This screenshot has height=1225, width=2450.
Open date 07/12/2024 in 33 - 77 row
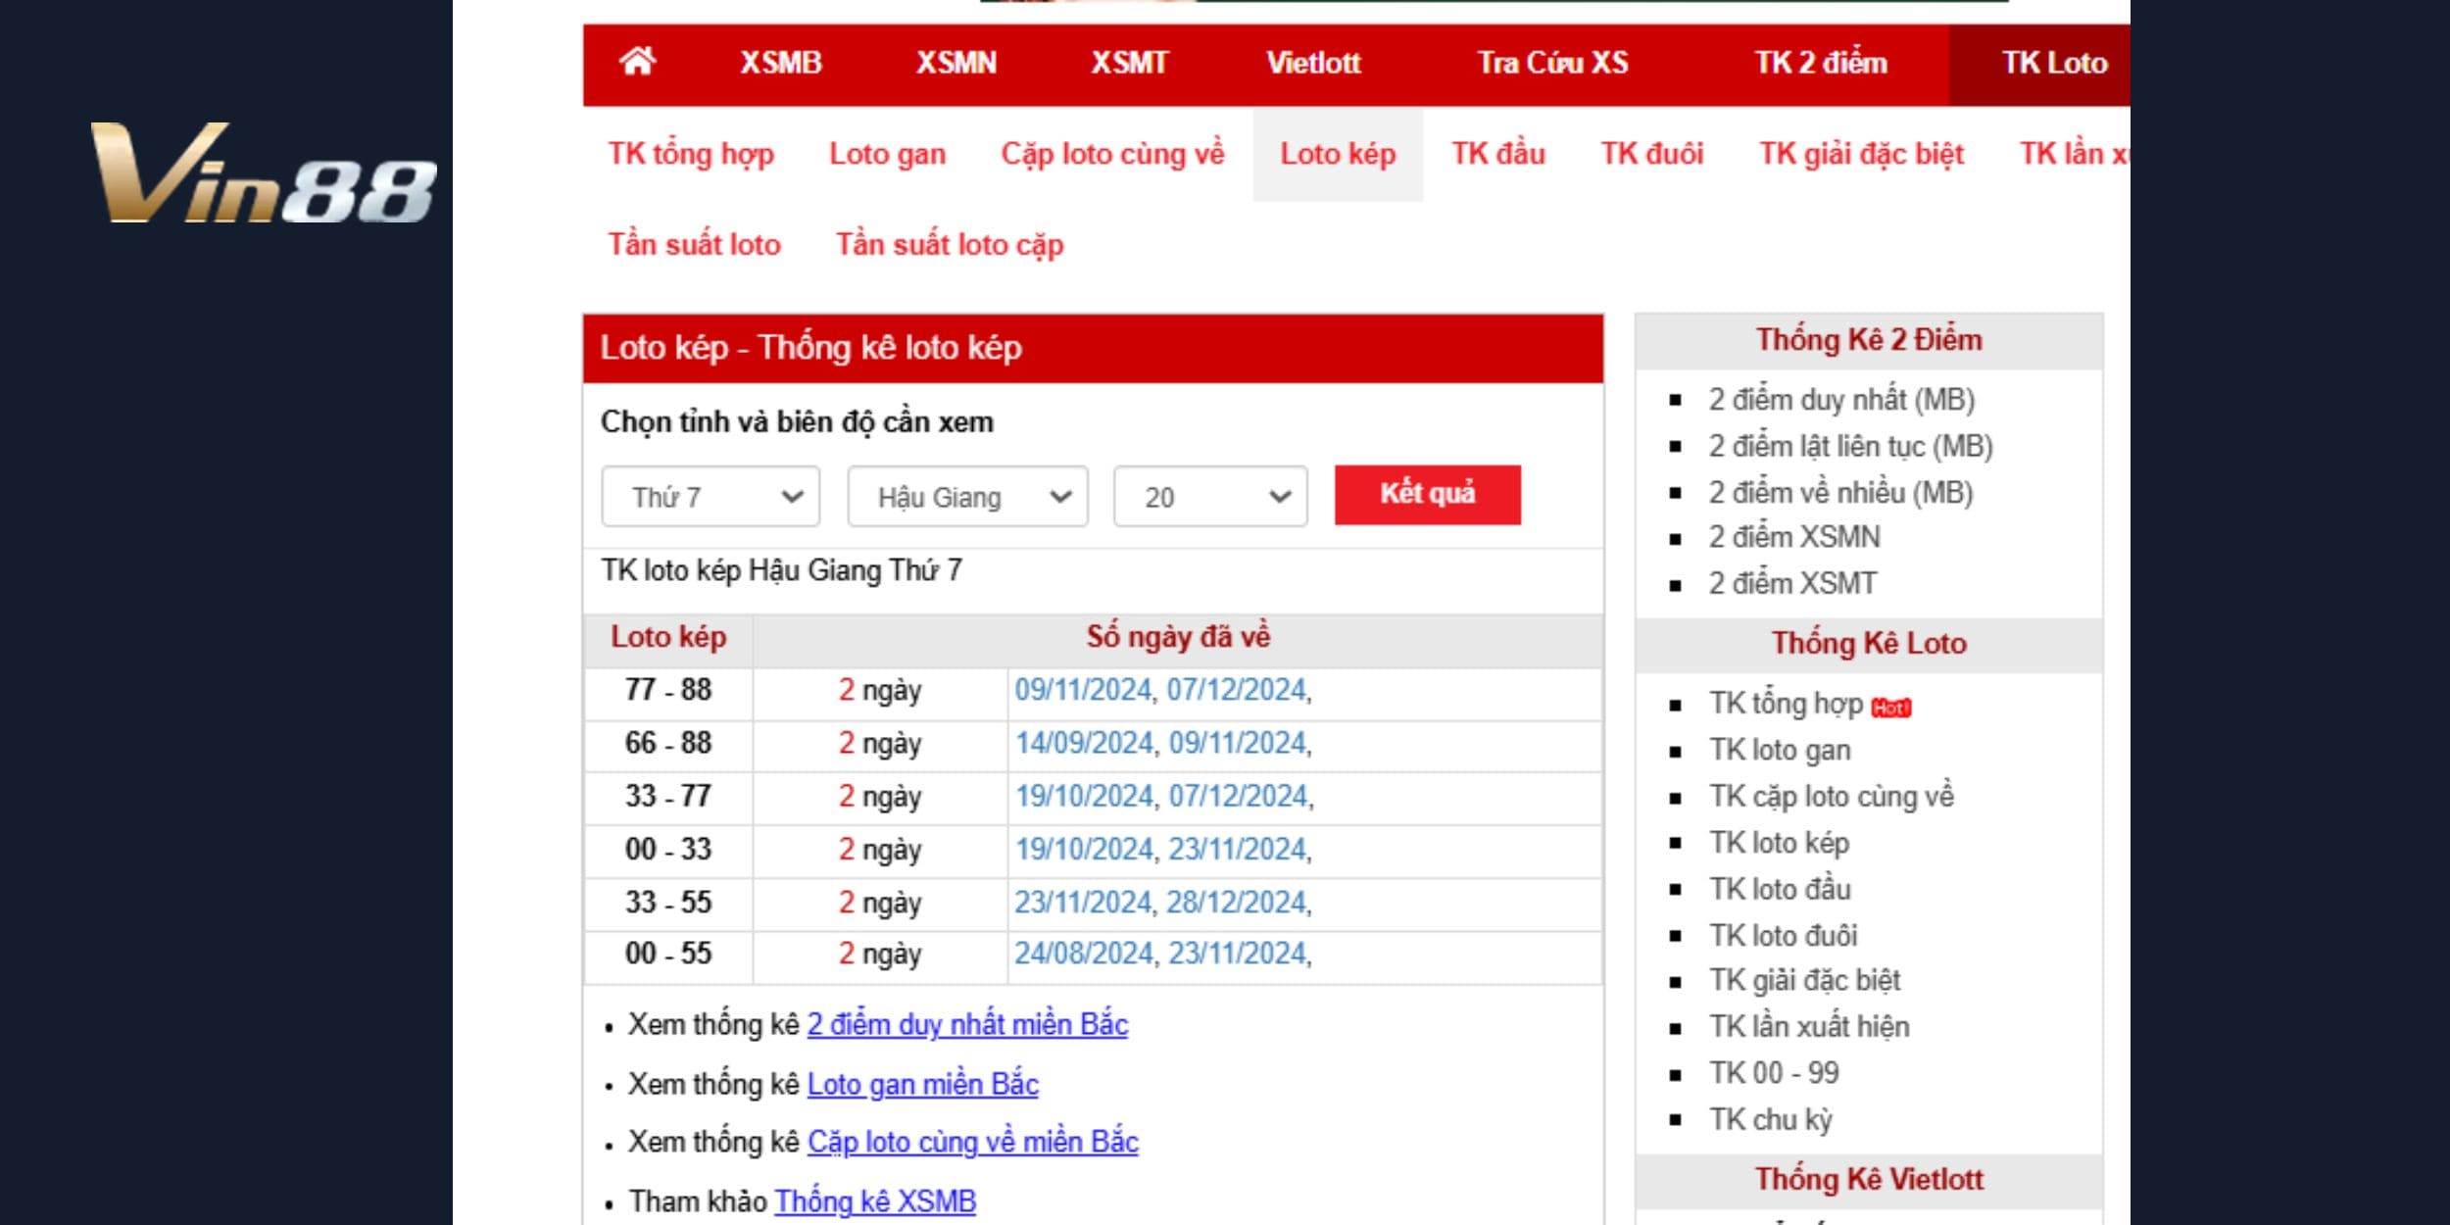1239,796
